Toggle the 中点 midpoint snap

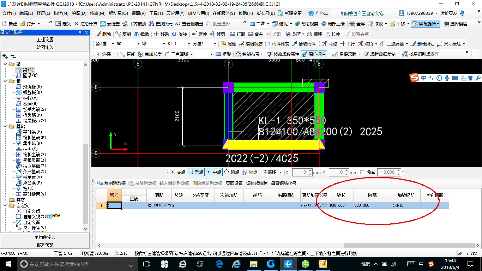pos(213,172)
